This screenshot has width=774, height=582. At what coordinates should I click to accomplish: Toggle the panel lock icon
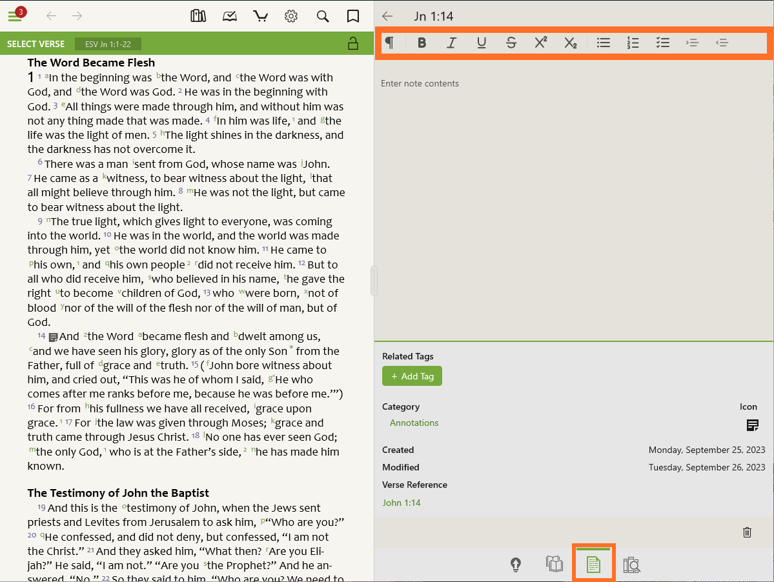click(x=352, y=44)
